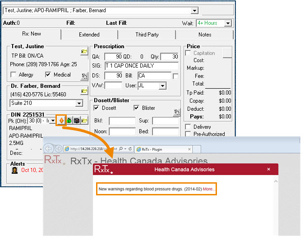Uncheck the Dosett checkbox
304x239 pixels.
96,108
